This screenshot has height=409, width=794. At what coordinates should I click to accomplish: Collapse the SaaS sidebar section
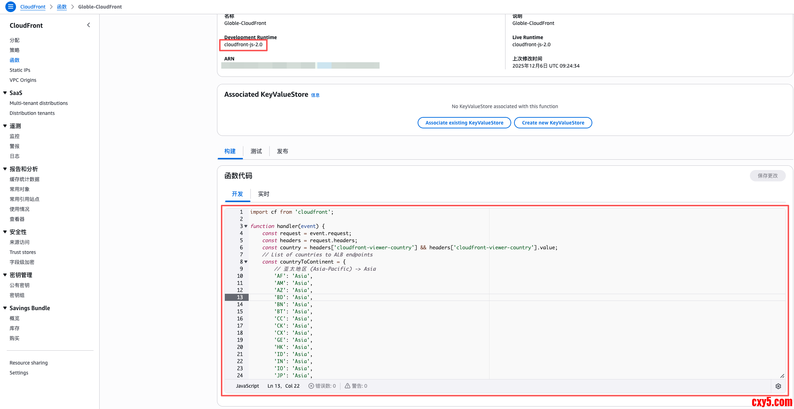tap(5, 93)
